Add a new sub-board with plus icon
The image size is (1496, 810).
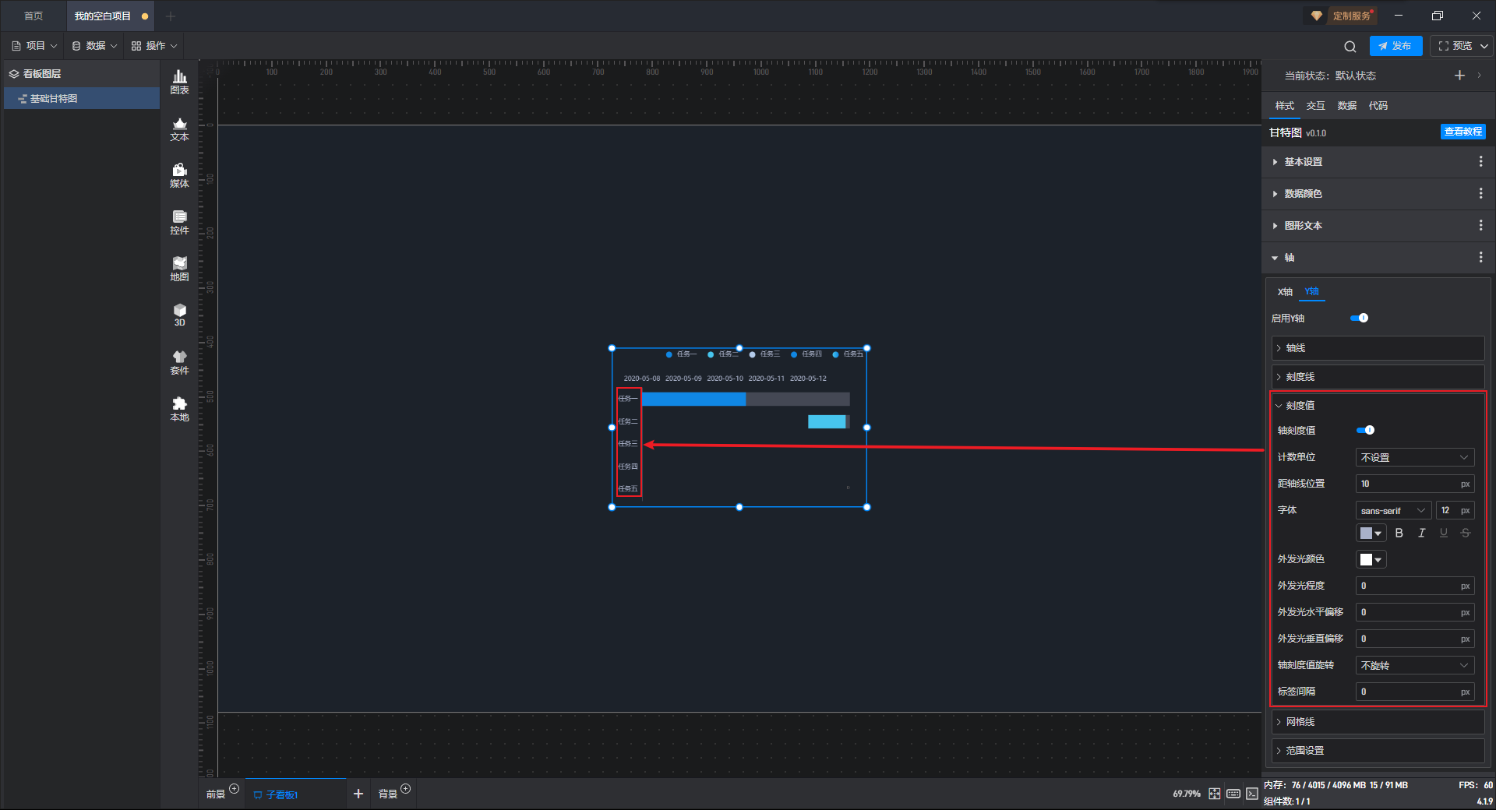click(358, 794)
